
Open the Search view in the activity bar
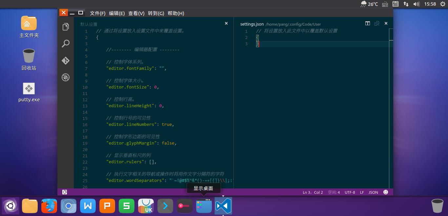(65, 43)
